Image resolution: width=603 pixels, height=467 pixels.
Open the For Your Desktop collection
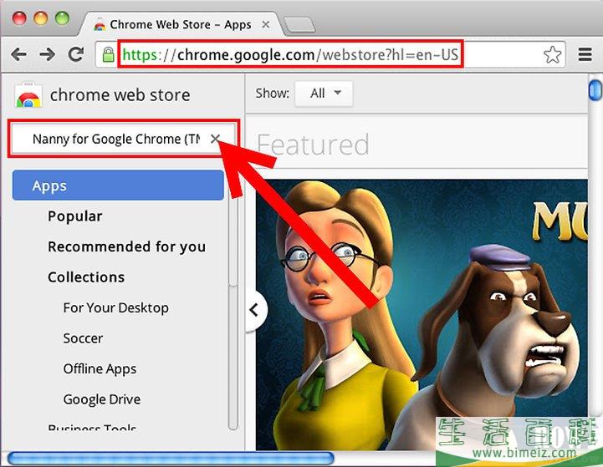click(115, 307)
